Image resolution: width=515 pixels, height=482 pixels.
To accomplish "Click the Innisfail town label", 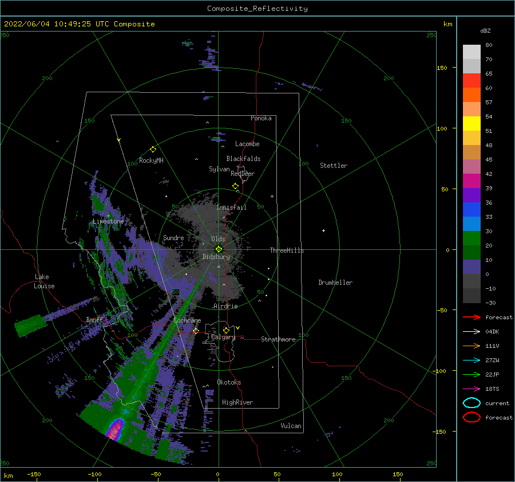I will coord(231,207).
